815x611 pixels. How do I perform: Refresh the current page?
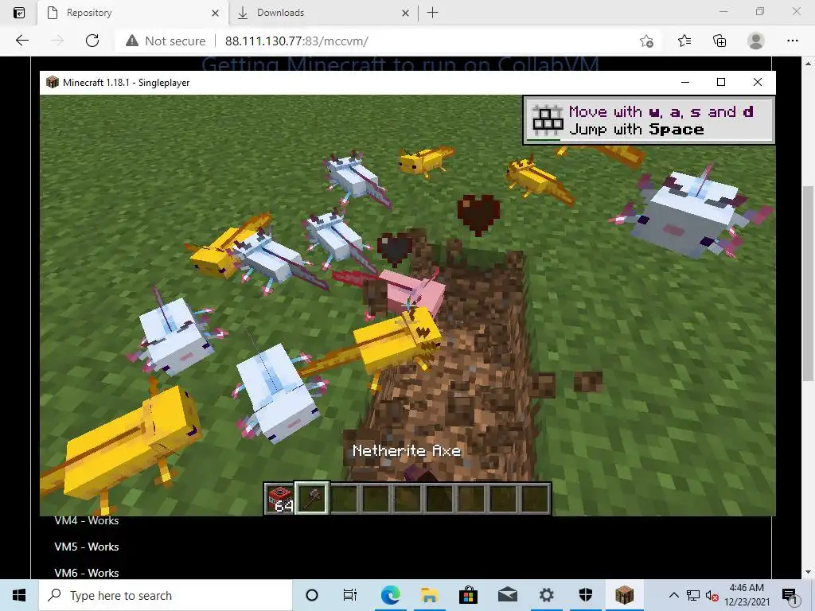(x=92, y=41)
